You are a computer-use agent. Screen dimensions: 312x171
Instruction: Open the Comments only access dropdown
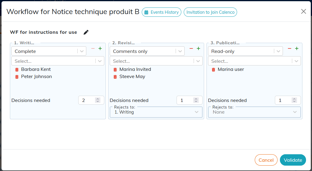[x=147, y=51]
